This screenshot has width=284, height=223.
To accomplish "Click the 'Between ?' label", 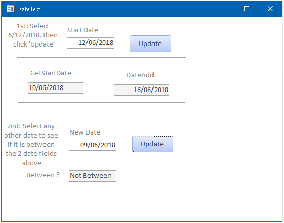I will 43,175.
